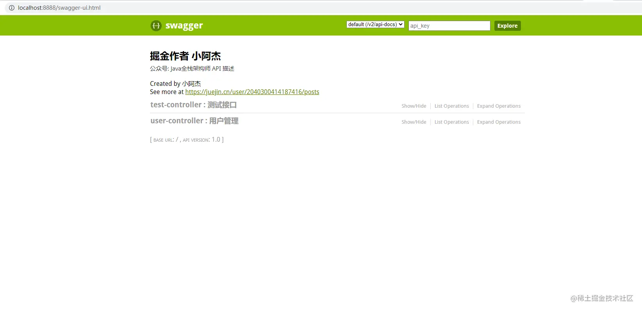Click the site info icon in address bar
The width and height of the screenshot is (642, 311).
pyautogui.click(x=12, y=8)
